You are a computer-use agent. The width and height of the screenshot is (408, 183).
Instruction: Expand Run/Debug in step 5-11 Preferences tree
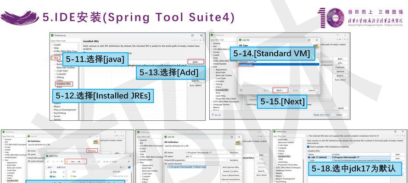(x=52, y=113)
